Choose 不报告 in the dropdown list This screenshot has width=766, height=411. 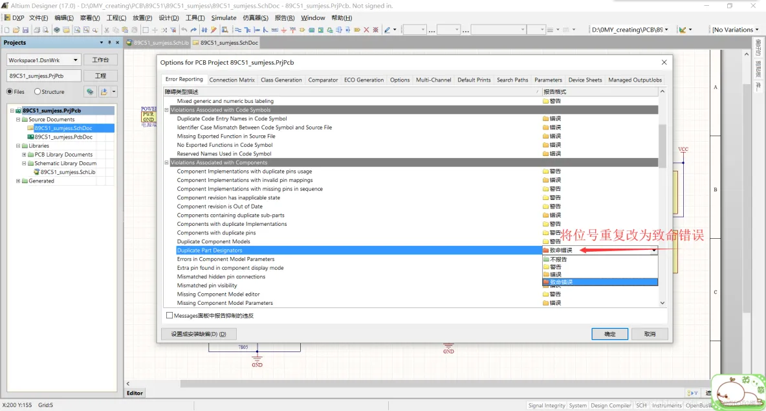pyautogui.click(x=600, y=260)
